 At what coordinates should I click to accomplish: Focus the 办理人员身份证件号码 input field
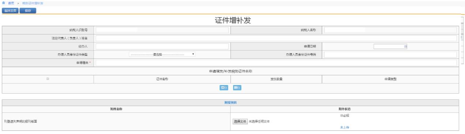pyautogui.click(x=390, y=55)
